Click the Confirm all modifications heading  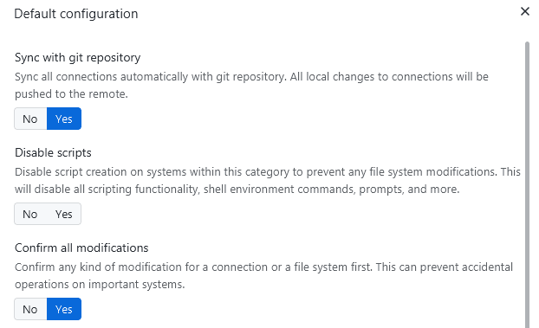coord(81,248)
